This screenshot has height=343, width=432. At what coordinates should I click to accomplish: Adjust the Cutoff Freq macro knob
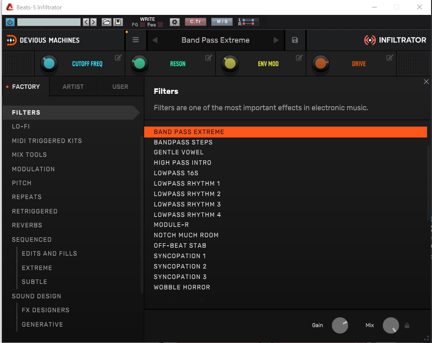(49, 64)
